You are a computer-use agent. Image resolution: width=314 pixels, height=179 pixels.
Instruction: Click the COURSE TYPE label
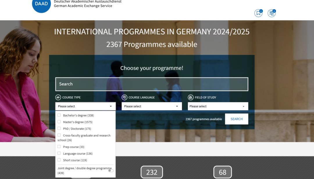click(71, 97)
